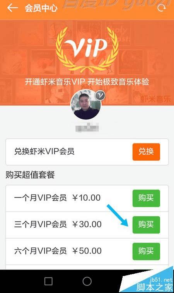The width and height of the screenshot is (174, 293).
Task: Tap the gray V badge on avatar
Action: point(101,95)
